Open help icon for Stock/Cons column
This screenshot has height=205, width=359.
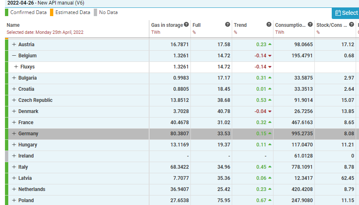click(352, 24)
